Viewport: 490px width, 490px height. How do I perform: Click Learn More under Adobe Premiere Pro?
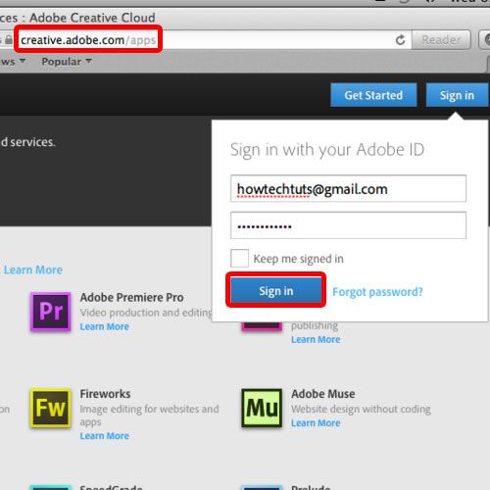(x=105, y=326)
